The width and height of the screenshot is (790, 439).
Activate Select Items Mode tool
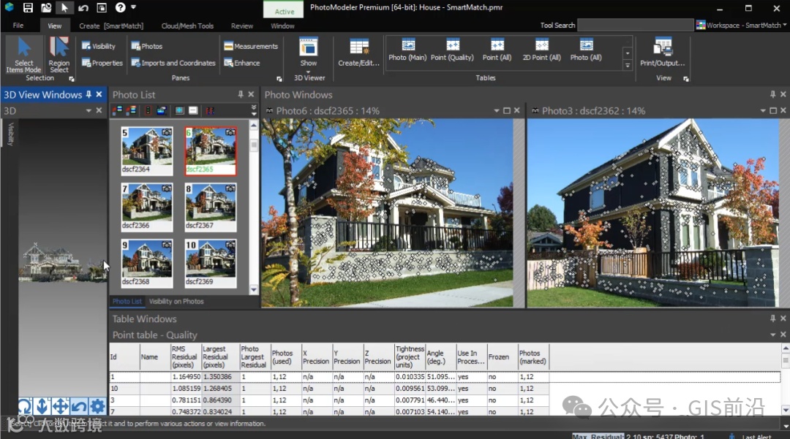click(x=23, y=56)
